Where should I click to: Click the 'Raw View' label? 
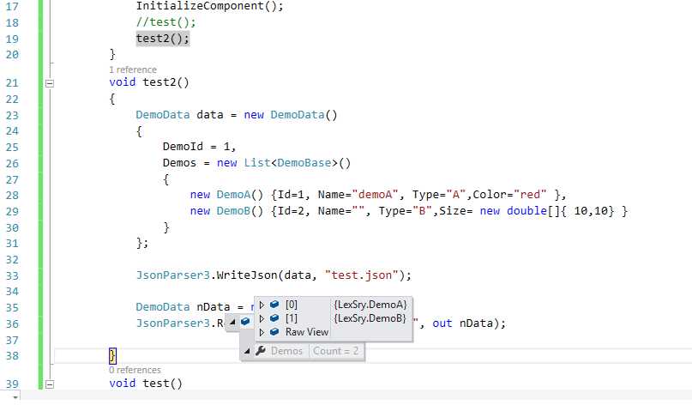pyautogui.click(x=307, y=332)
